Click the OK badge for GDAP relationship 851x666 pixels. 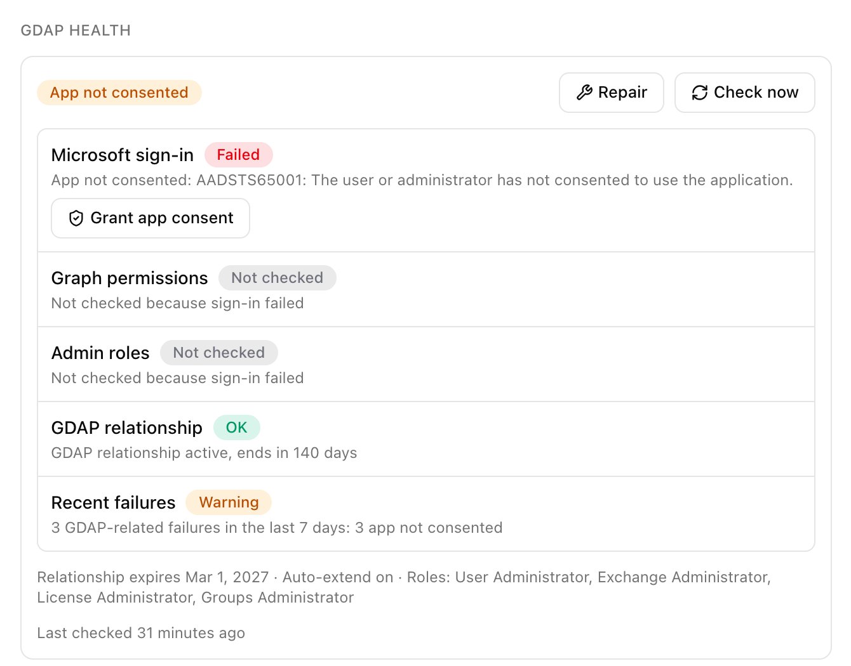pos(236,428)
